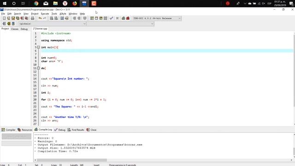Open the Windows Start menu
295x166 pixels.
(5, 3)
